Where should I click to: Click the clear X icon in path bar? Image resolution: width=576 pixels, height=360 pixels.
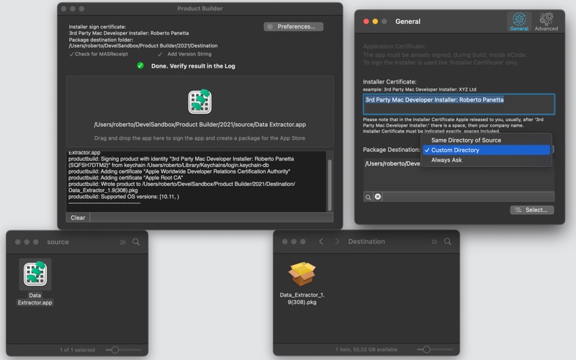(377, 197)
